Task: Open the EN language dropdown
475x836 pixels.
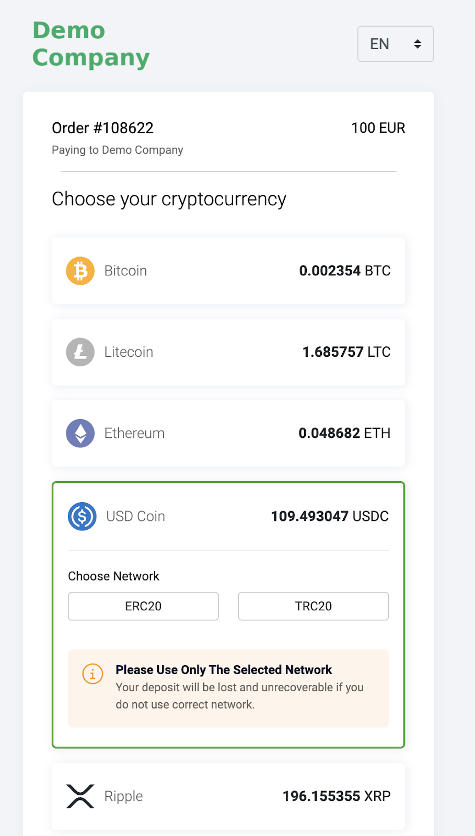Action: tap(396, 44)
